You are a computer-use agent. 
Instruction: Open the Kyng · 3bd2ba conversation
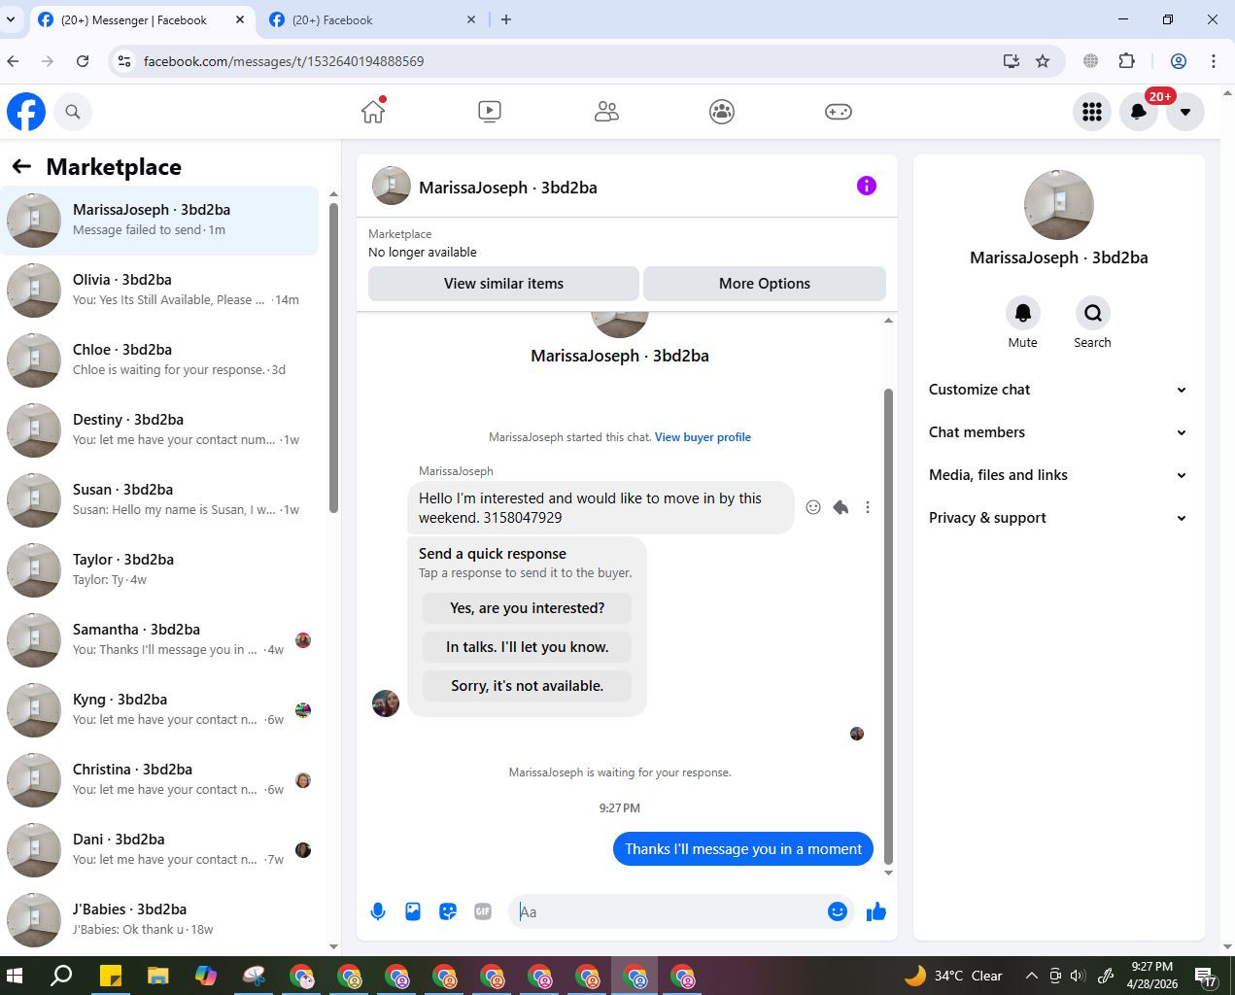tap(159, 710)
